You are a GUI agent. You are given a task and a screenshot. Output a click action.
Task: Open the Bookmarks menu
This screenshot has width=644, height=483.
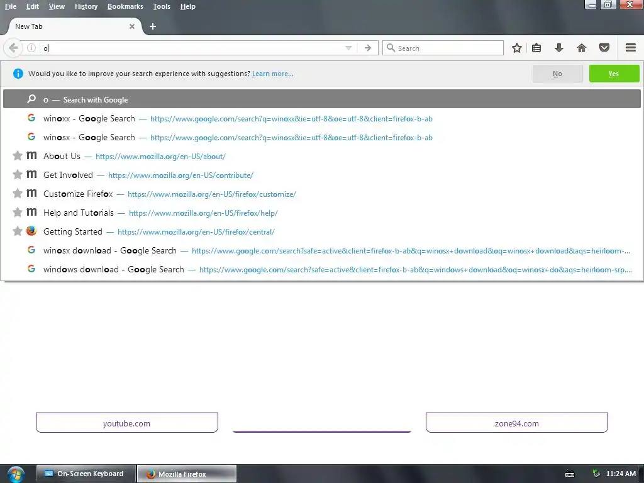[125, 6]
